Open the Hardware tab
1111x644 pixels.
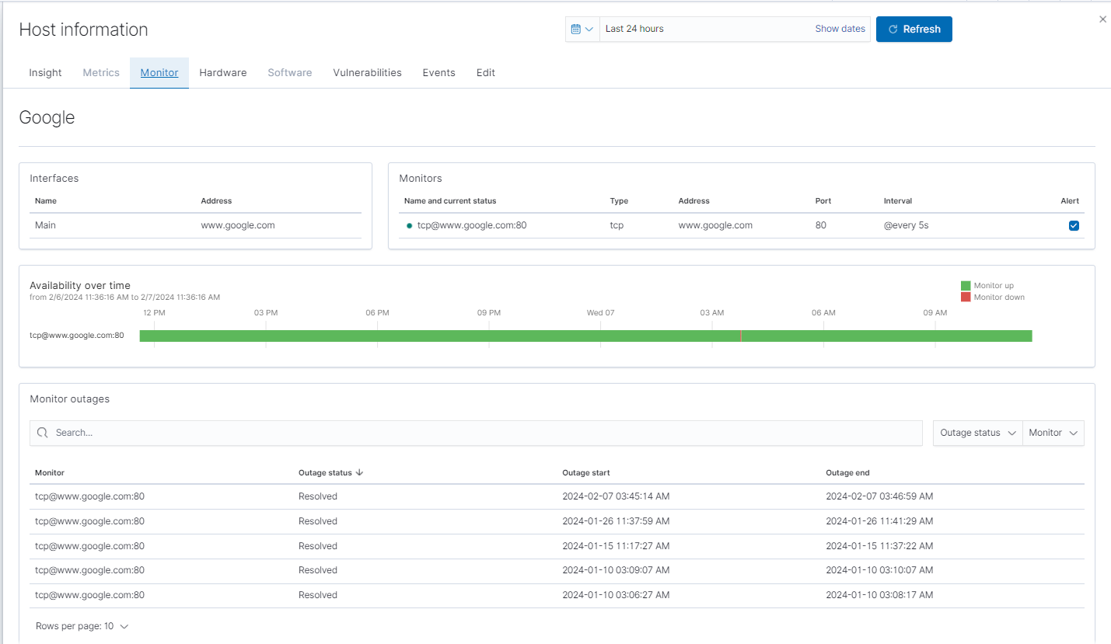pyautogui.click(x=223, y=73)
